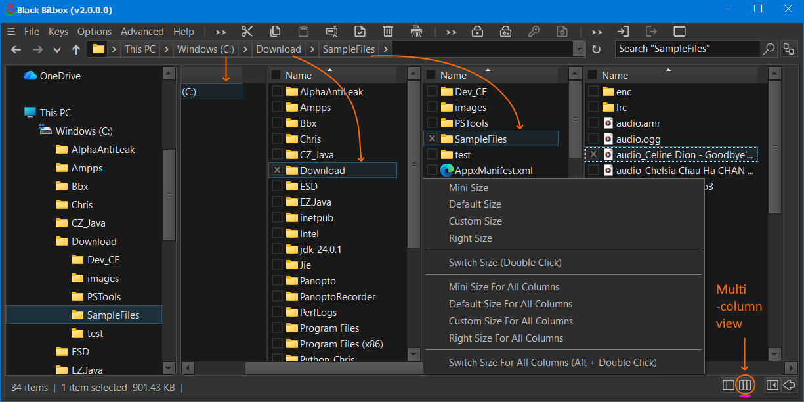This screenshot has height=402, width=804.
Task: Expand the chevron after Download breadcrumb
Action: tap(311, 49)
